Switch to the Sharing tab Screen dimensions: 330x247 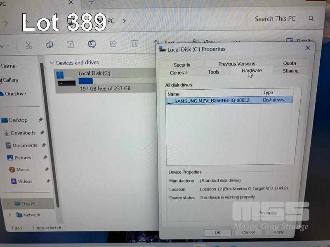click(290, 71)
